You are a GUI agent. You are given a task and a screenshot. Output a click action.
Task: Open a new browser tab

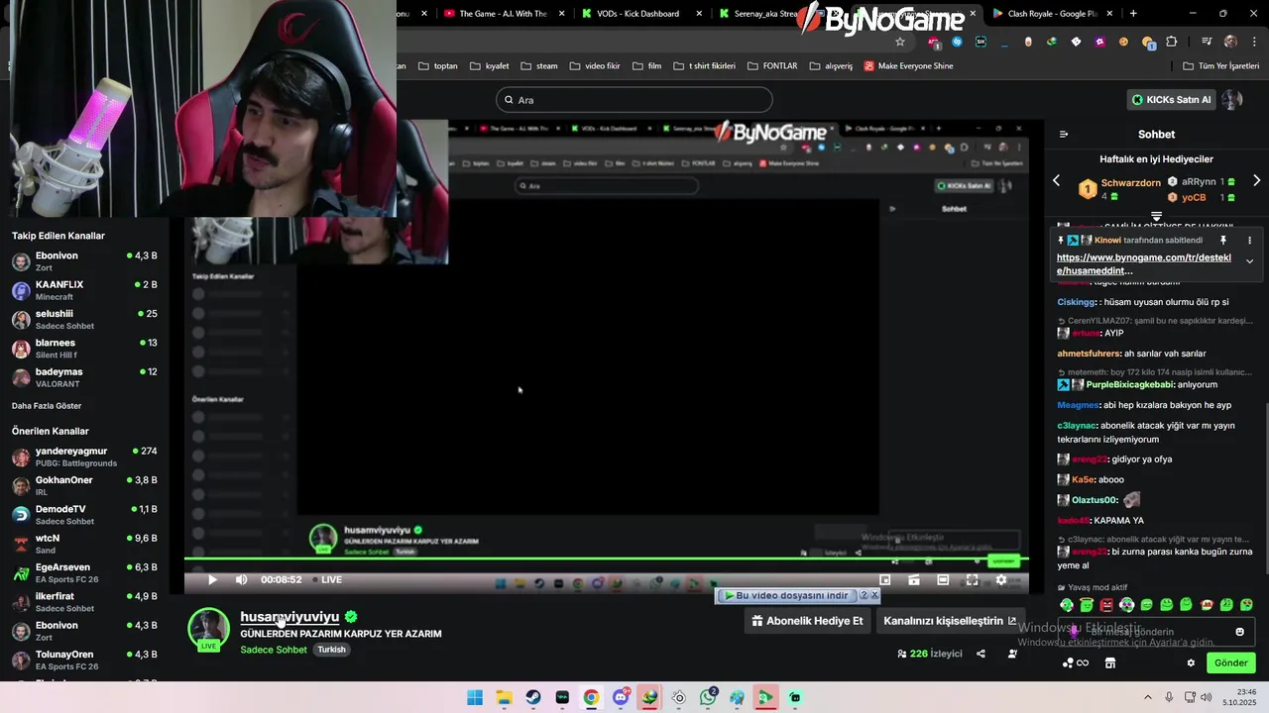pos(1133,14)
